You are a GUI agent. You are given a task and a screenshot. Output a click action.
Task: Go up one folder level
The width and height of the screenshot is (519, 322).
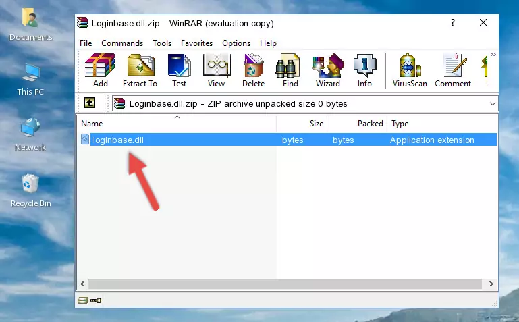(90, 103)
